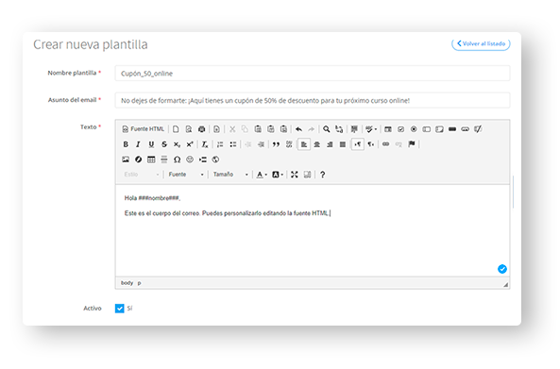Click Paste from Word icon
Screen dimensions: 560x369
pyautogui.click(x=283, y=129)
